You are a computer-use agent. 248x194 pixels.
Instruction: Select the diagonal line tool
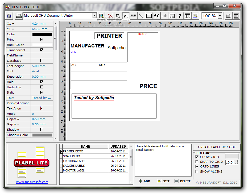pyautogui.click(x=141, y=16)
